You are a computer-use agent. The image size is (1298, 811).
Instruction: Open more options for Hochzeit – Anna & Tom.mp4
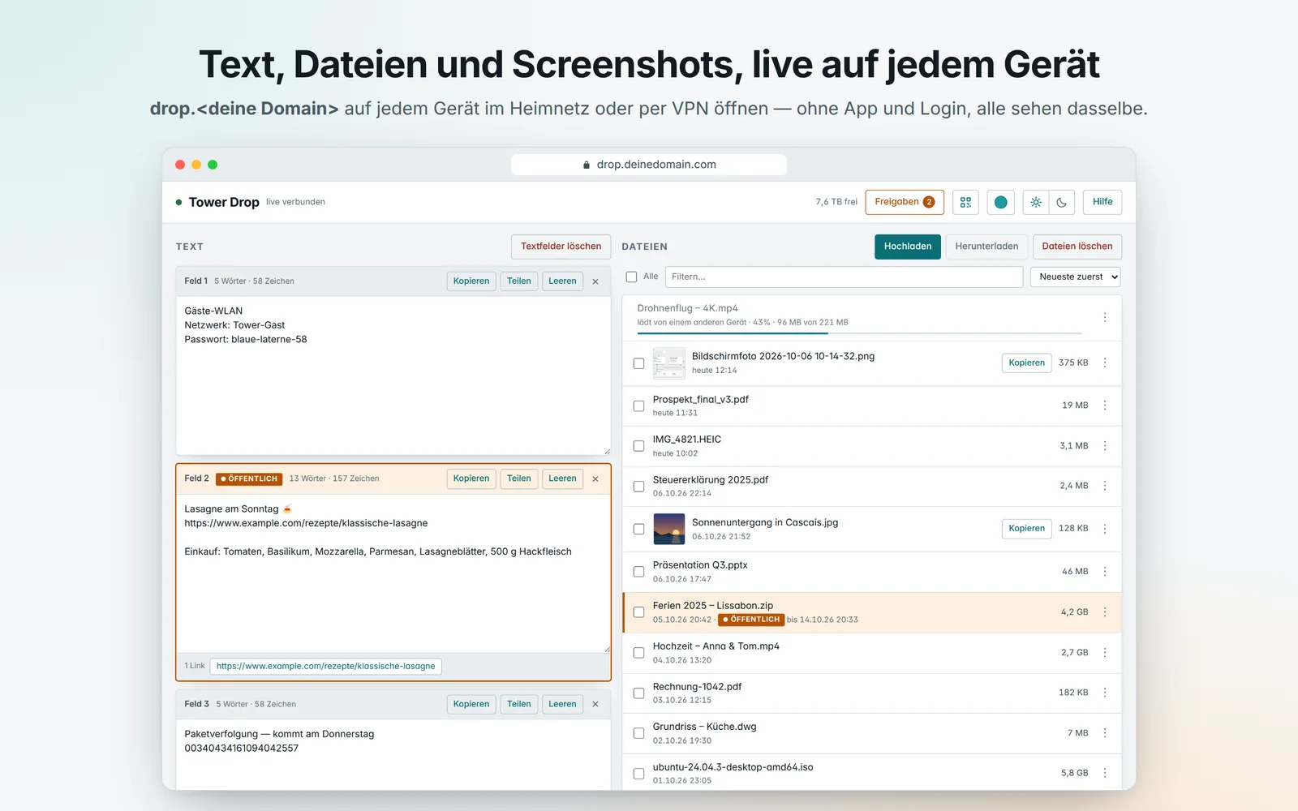(x=1105, y=653)
